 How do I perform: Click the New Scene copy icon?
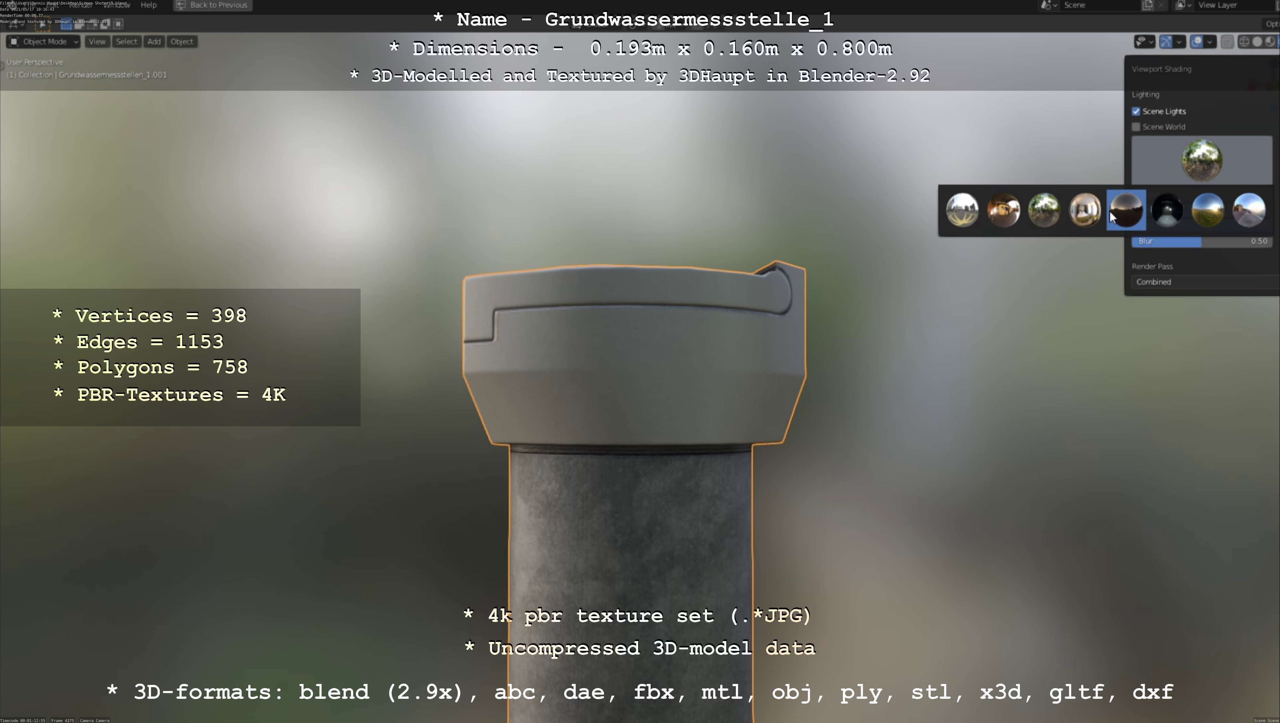point(1147,5)
